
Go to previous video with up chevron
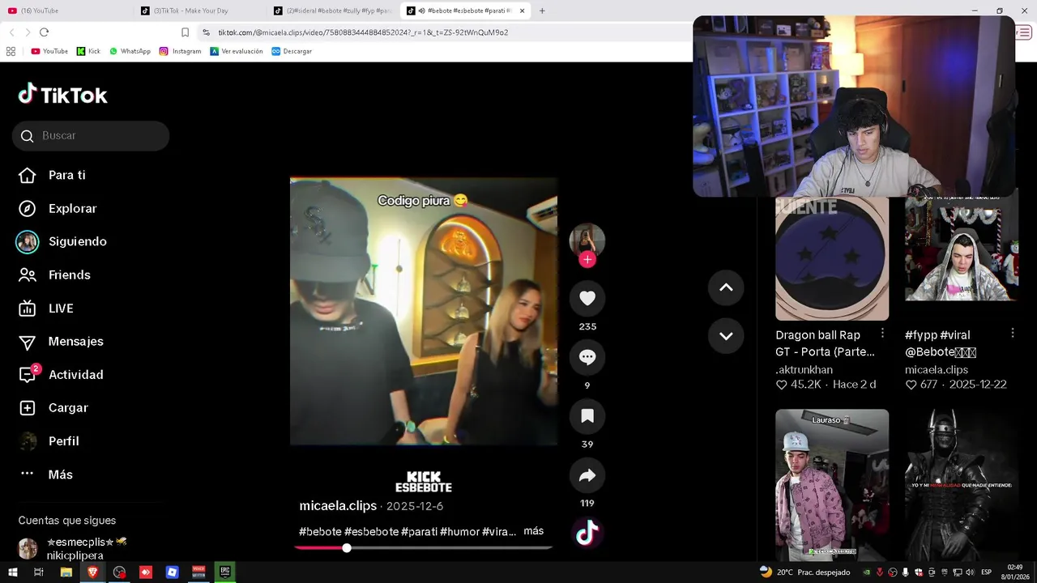tap(726, 287)
